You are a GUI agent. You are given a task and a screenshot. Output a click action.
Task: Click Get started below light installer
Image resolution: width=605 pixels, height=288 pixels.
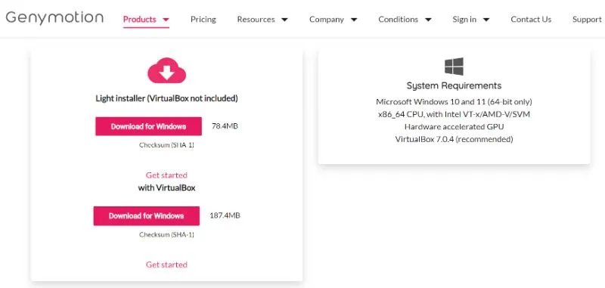pos(166,175)
